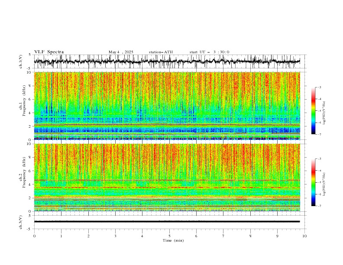Image resolution: width=343 pixels, height=265 pixels.
Task: Click the ch.2 spectrogram panel
Action: [x=167, y=178]
